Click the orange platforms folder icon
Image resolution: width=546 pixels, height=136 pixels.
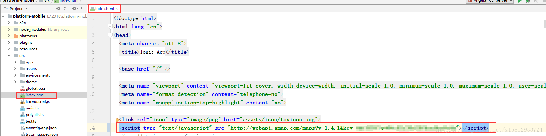(x=16, y=36)
